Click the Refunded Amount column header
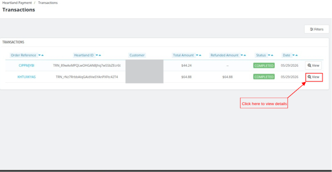Viewport: 332px width, 172px height. [224, 55]
